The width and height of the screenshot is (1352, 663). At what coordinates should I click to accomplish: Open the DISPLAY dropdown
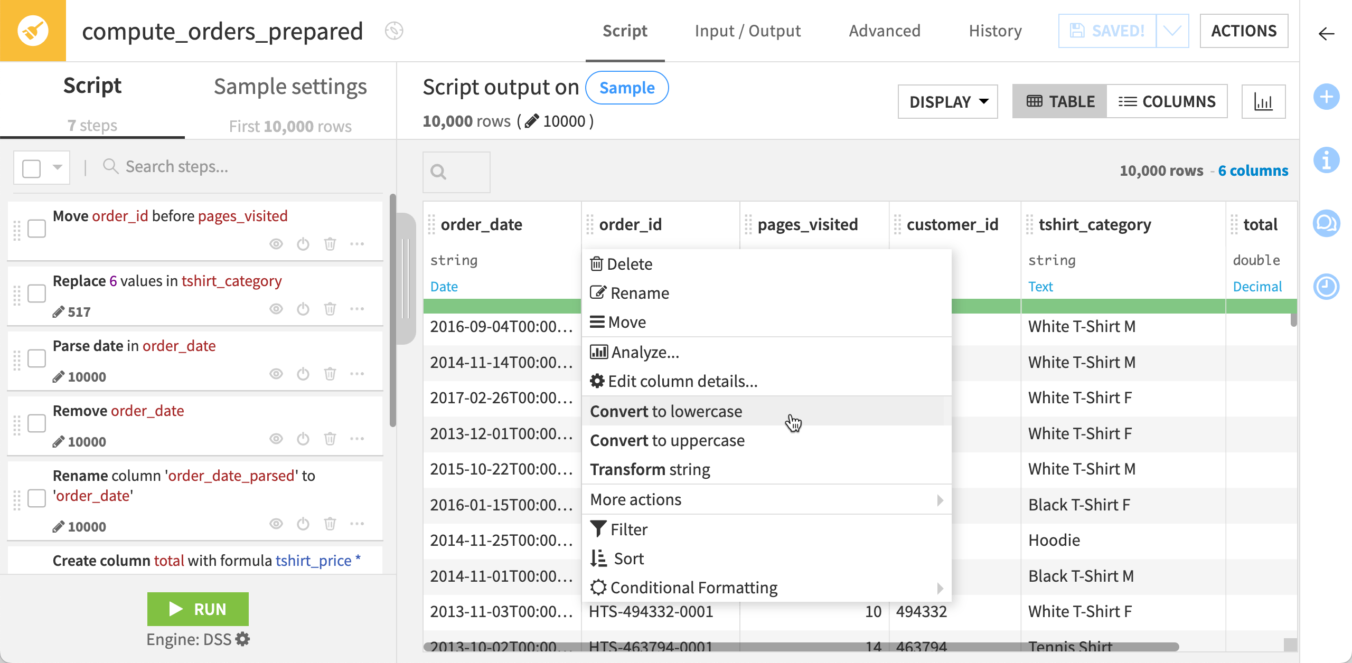[947, 101]
